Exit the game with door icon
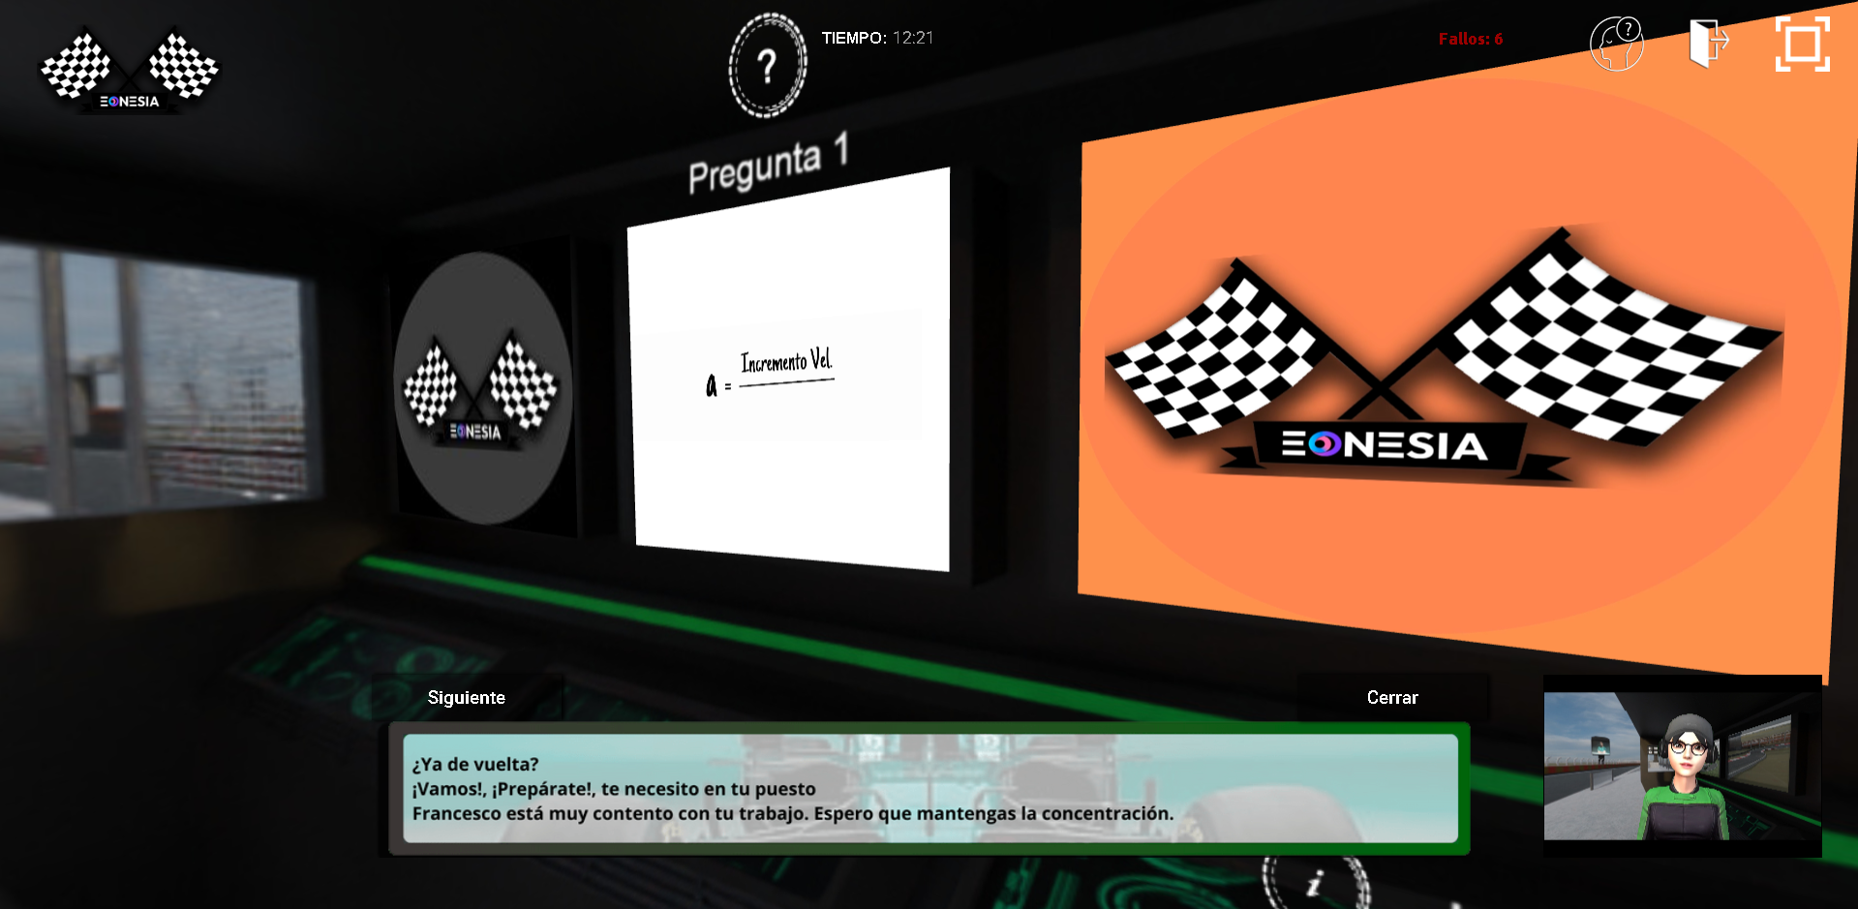This screenshot has width=1858, height=909. pyautogui.click(x=1708, y=44)
